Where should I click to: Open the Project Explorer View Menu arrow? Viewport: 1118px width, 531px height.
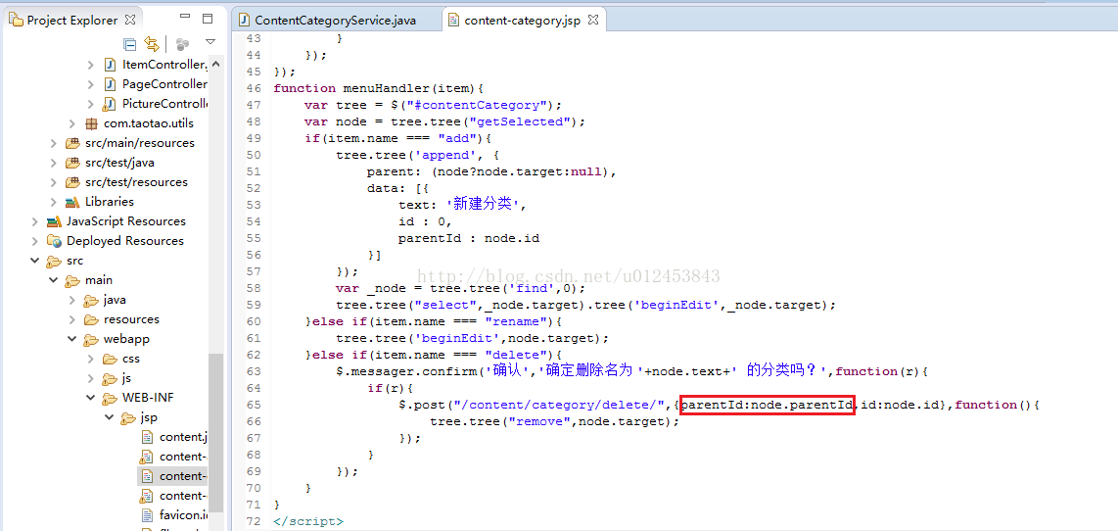coord(210,43)
